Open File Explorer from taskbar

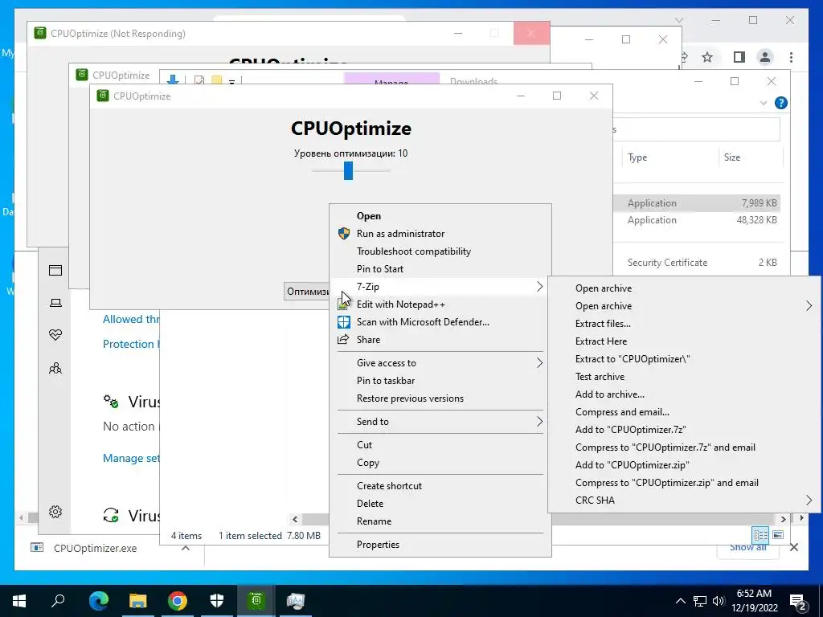pyautogui.click(x=138, y=601)
